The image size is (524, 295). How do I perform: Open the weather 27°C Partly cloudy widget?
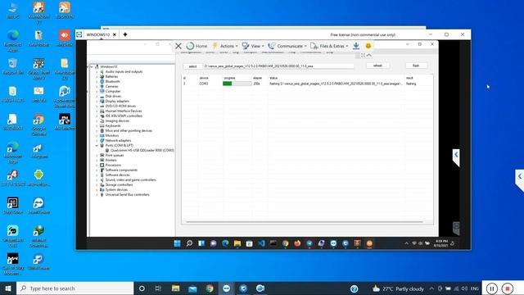point(398,288)
